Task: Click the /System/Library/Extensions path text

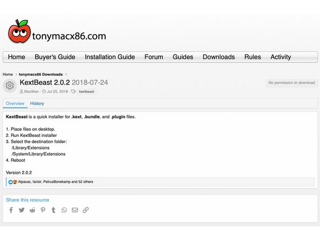Action: point(38,154)
